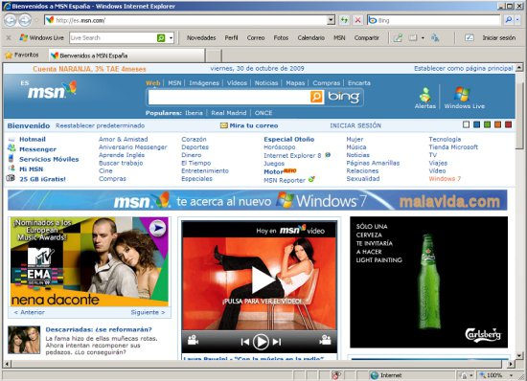
Task: Click the orange Bing search button
Action: tap(316, 98)
